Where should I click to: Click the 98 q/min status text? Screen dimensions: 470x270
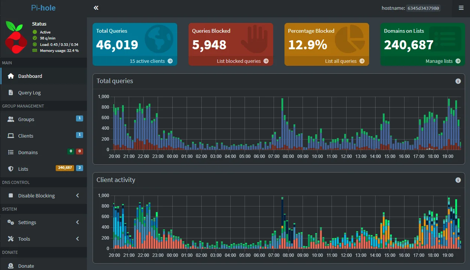[x=48, y=38]
